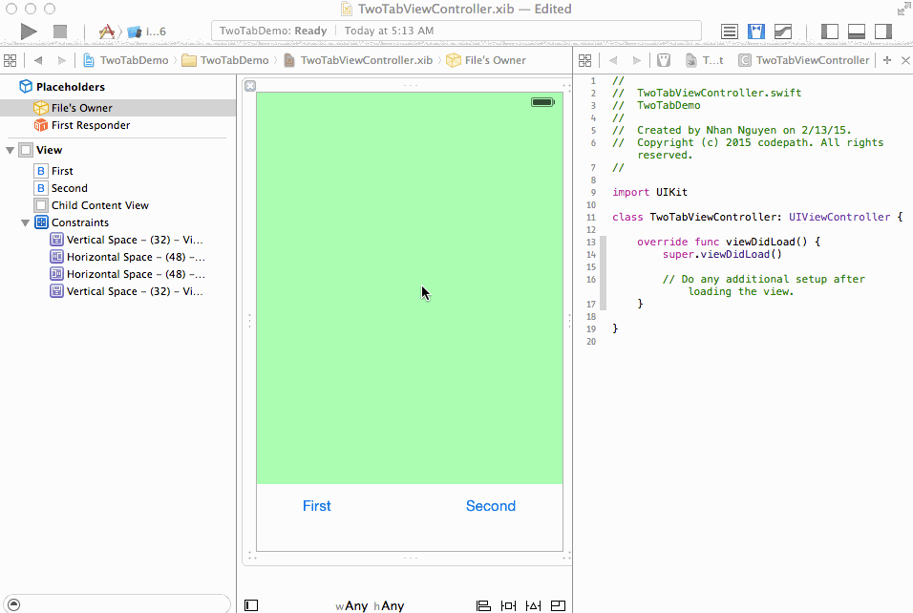Viewport: 913px width, 613px height.
Task: Switch to the Standard editor
Action: pos(730,32)
